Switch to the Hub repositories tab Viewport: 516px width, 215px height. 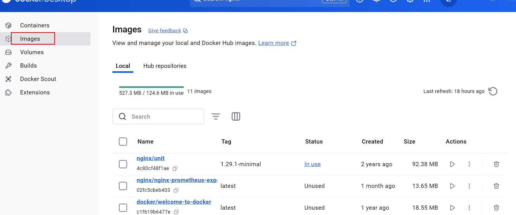165,66
